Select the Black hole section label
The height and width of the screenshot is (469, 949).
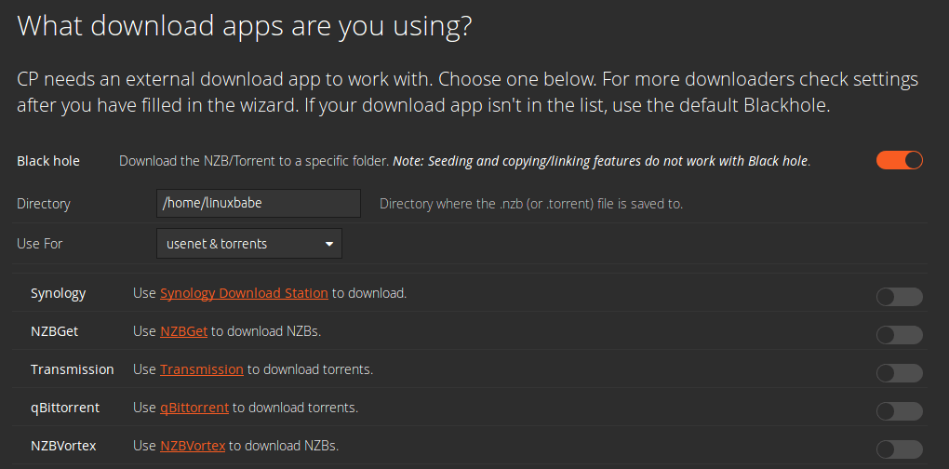[x=48, y=161]
